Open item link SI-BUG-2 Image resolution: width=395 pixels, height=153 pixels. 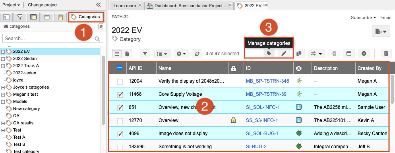point(256,147)
